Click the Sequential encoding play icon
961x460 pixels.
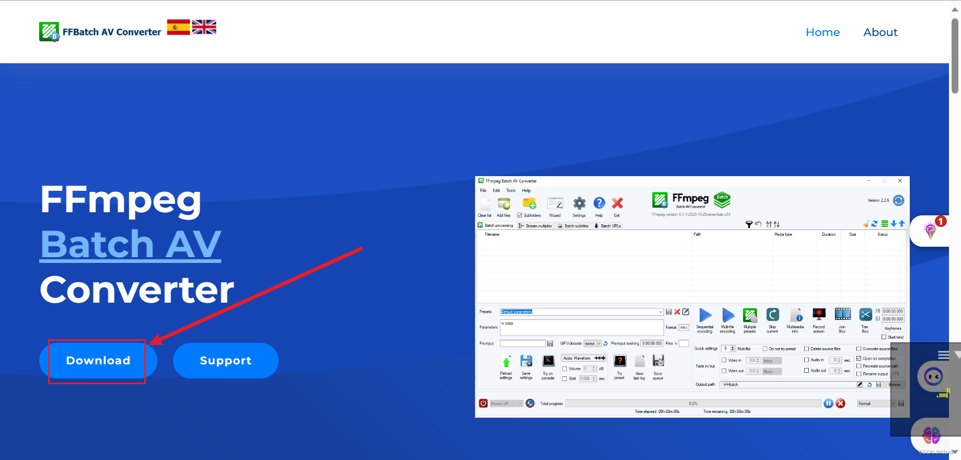click(705, 315)
